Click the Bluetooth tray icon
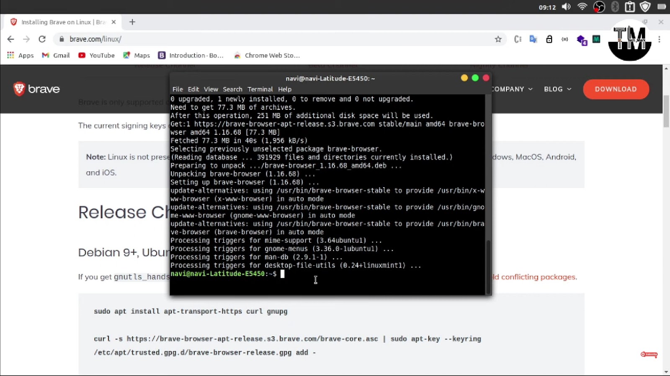The width and height of the screenshot is (670, 376). [615, 6]
